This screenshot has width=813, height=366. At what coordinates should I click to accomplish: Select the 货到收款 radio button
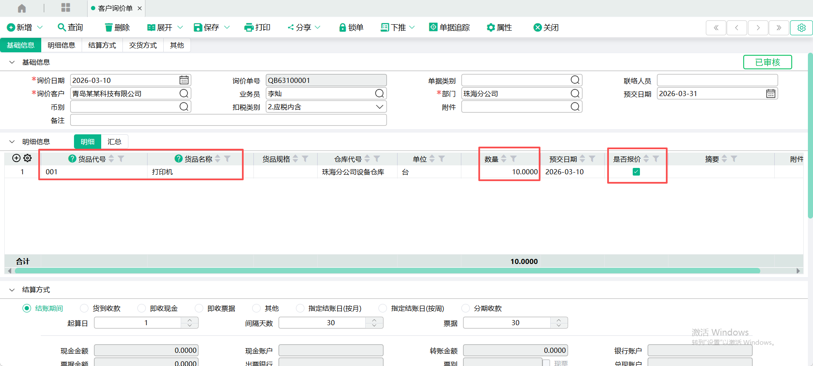point(84,308)
